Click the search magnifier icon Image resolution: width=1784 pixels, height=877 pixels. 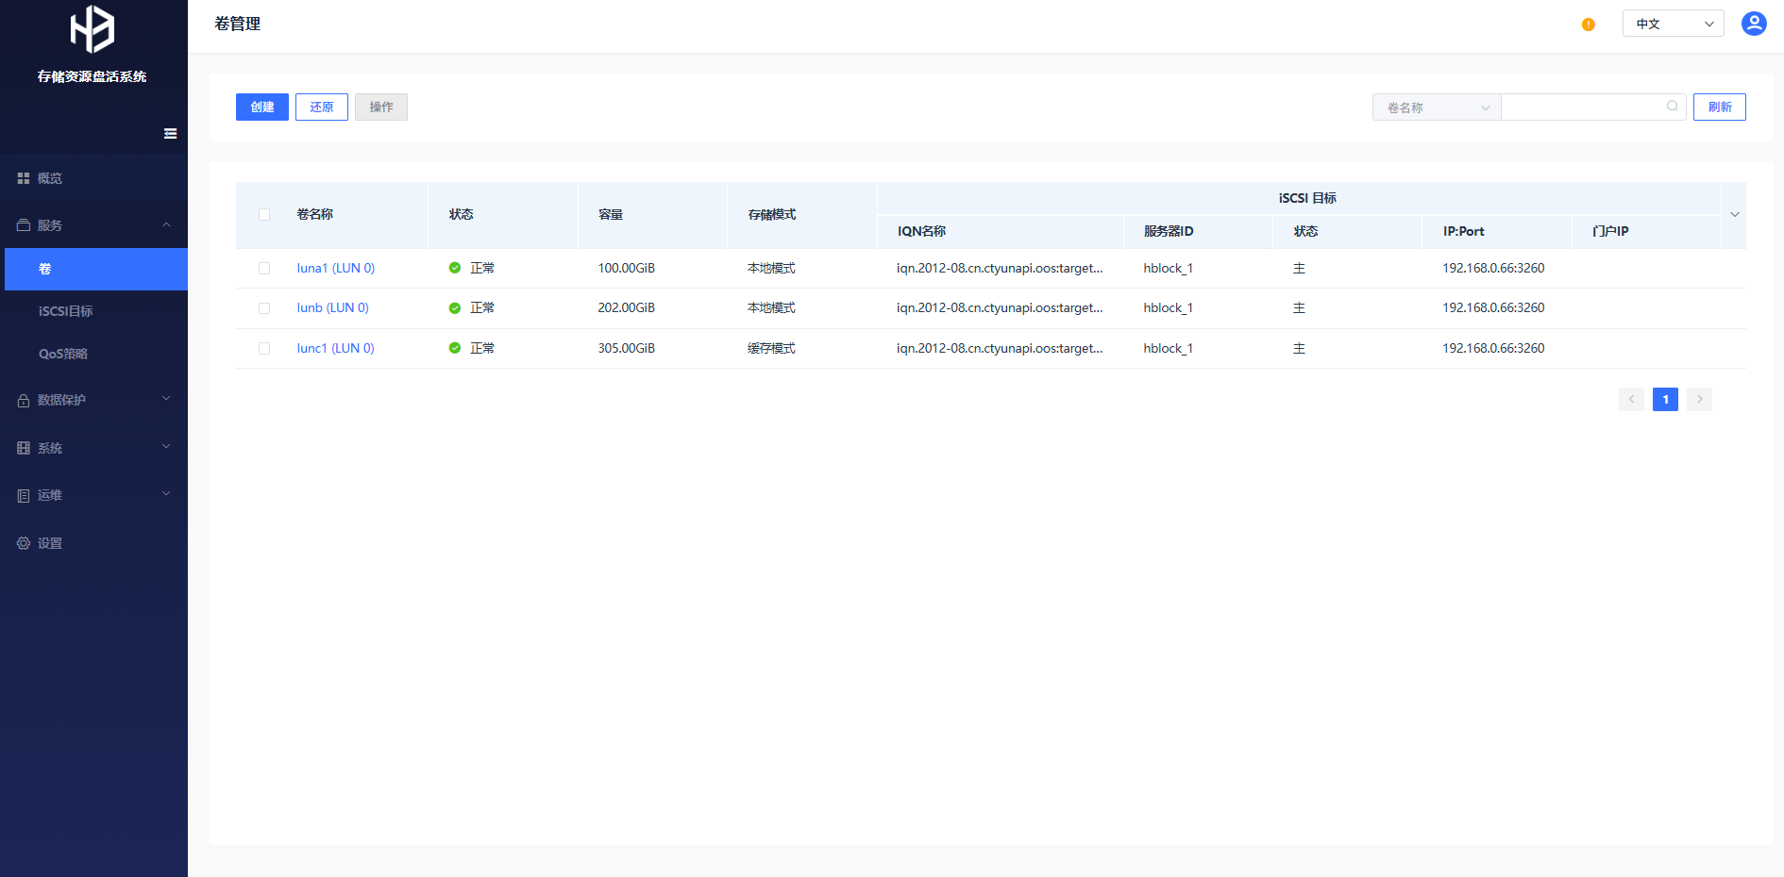tap(1672, 107)
